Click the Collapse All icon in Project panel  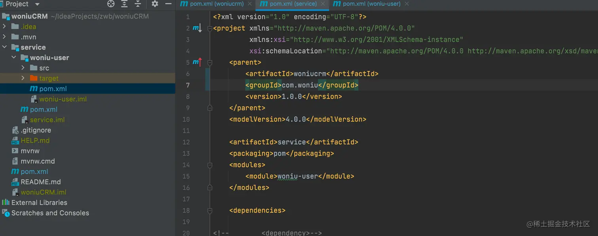point(138,4)
